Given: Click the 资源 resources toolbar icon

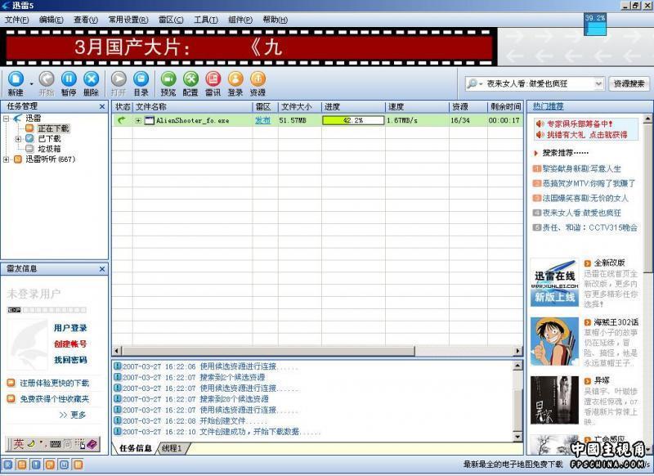Looking at the screenshot, I should (x=258, y=79).
